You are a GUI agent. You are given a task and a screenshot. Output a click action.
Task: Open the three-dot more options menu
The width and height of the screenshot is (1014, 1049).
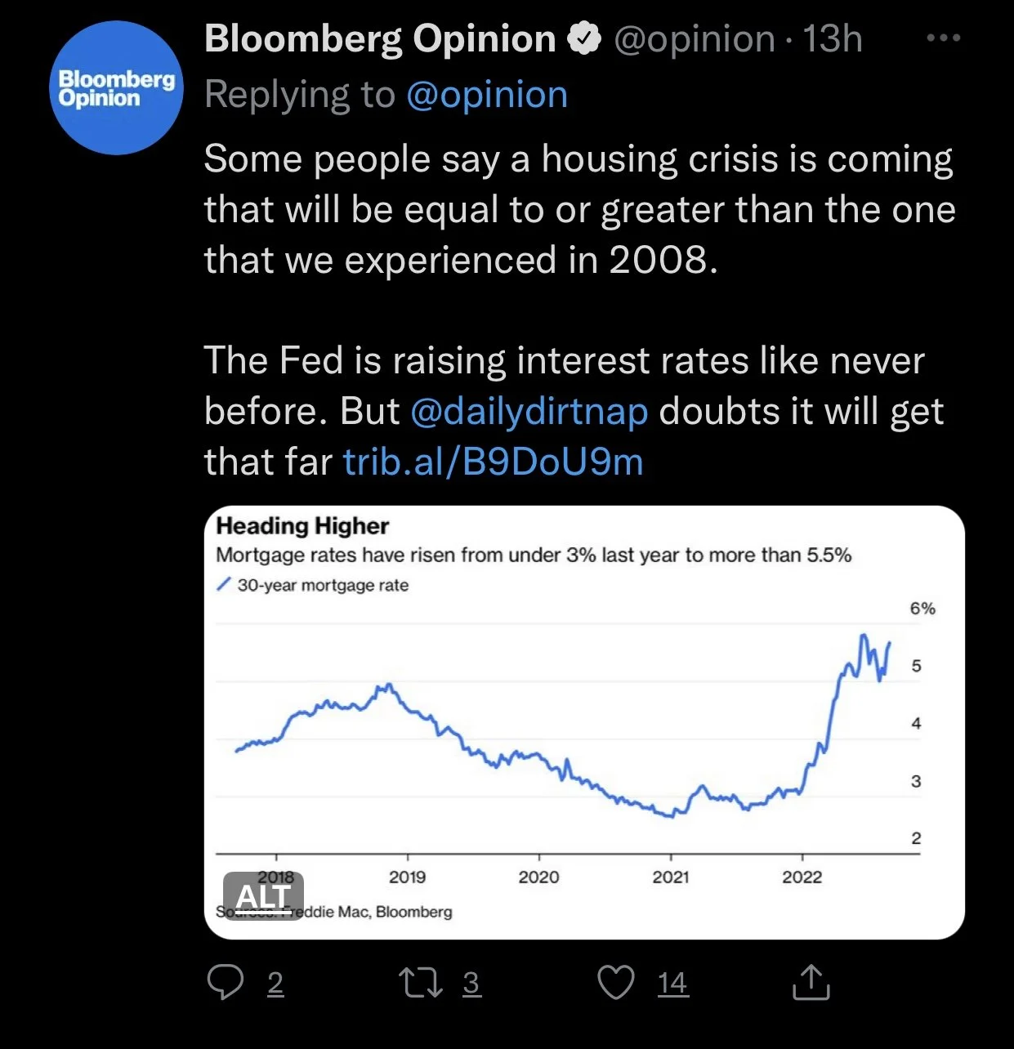(x=944, y=38)
